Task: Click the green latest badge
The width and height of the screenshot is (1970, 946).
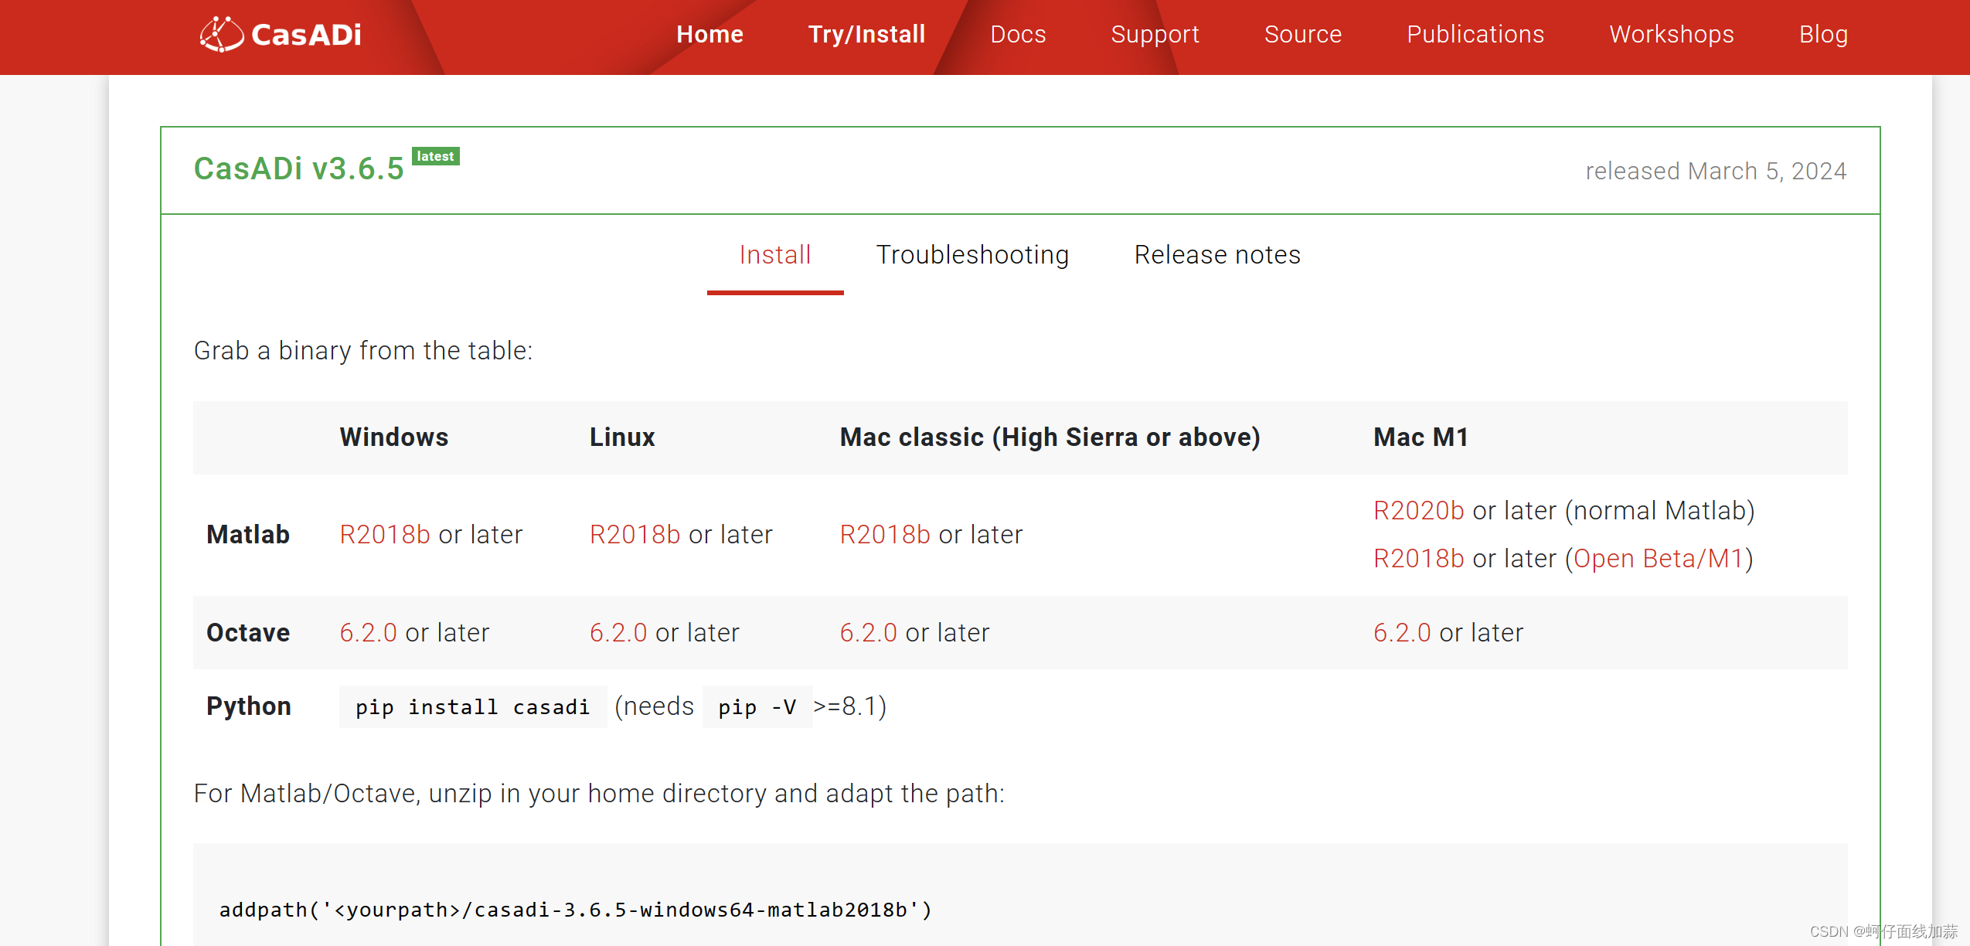Action: 435,156
